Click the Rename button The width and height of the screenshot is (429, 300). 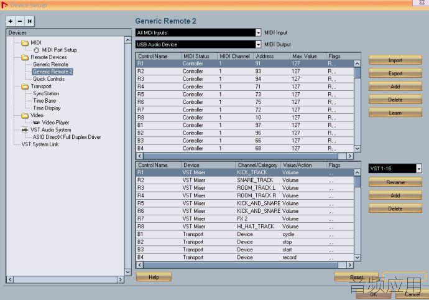(x=395, y=182)
